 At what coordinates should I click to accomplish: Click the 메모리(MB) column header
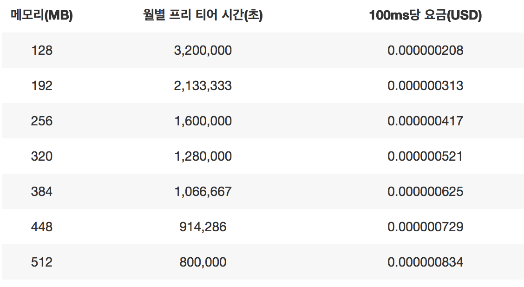42,15
